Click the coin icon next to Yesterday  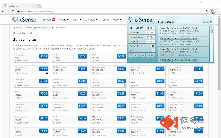point(131,37)
